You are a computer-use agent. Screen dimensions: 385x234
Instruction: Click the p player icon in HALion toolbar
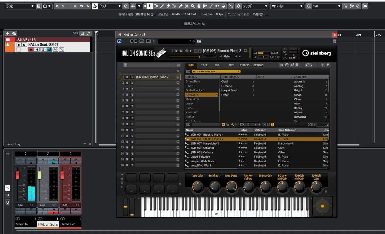[x=328, y=65]
